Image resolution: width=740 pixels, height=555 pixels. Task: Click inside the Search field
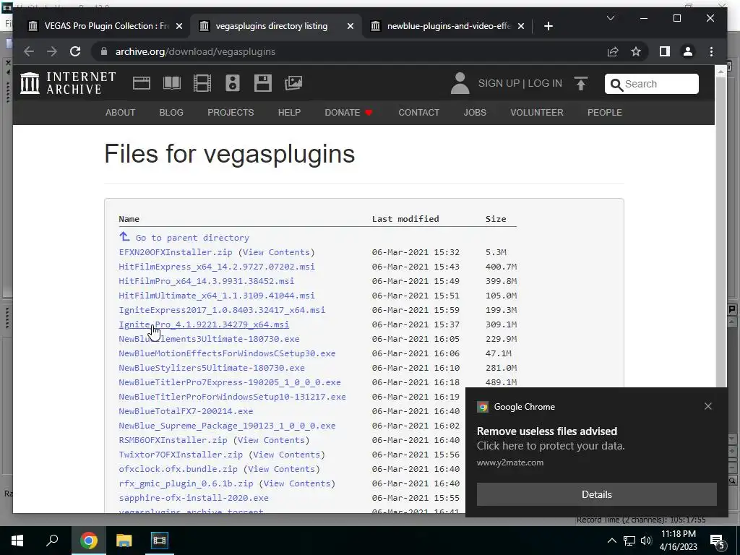click(652, 84)
